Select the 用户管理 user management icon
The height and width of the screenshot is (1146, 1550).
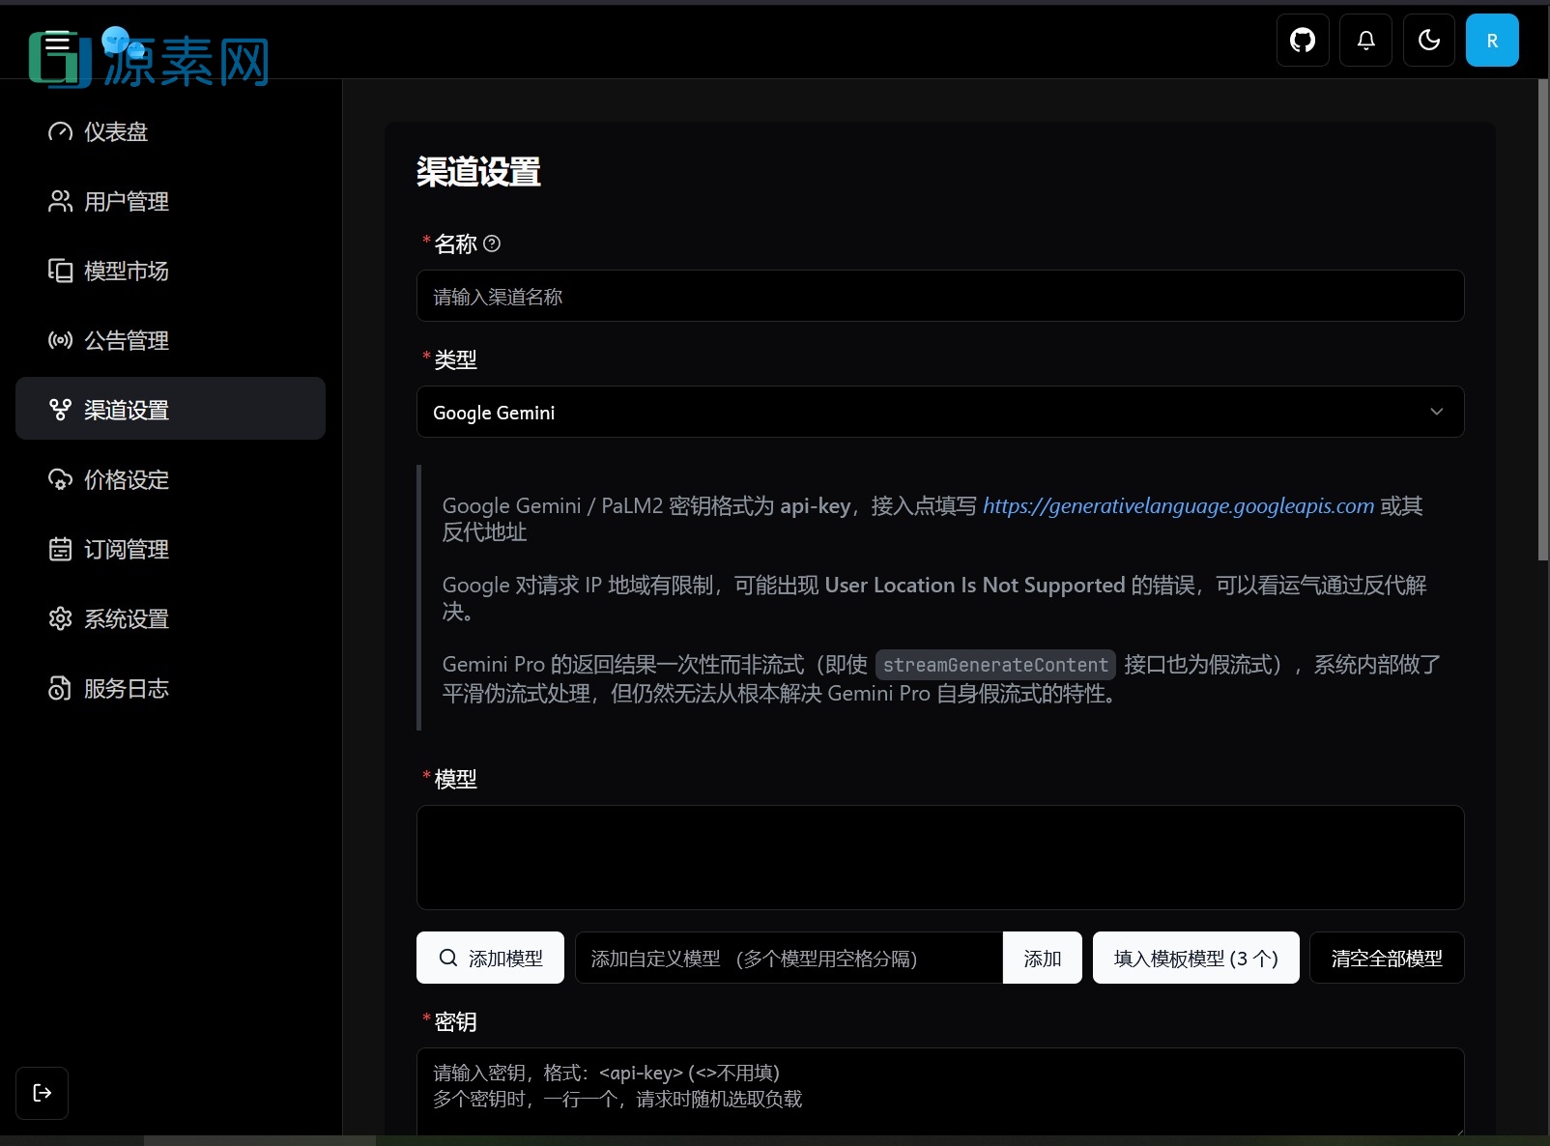60,201
